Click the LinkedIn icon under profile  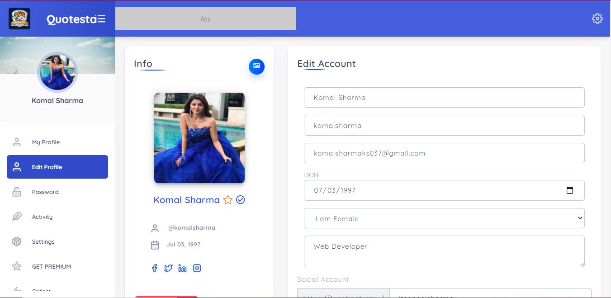tap(182, 268)
